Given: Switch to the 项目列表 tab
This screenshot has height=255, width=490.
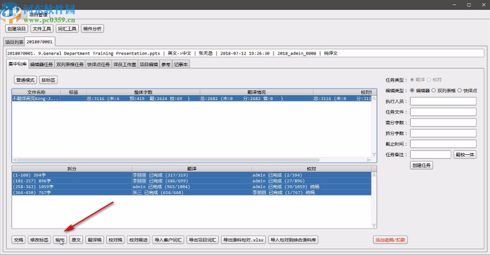Looking at the screenshot, I should coord(14,42).
